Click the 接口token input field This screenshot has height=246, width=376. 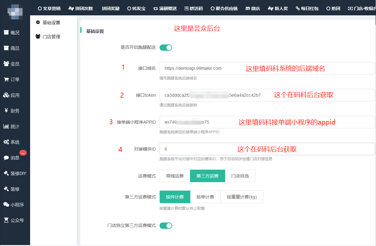point(267,95)
